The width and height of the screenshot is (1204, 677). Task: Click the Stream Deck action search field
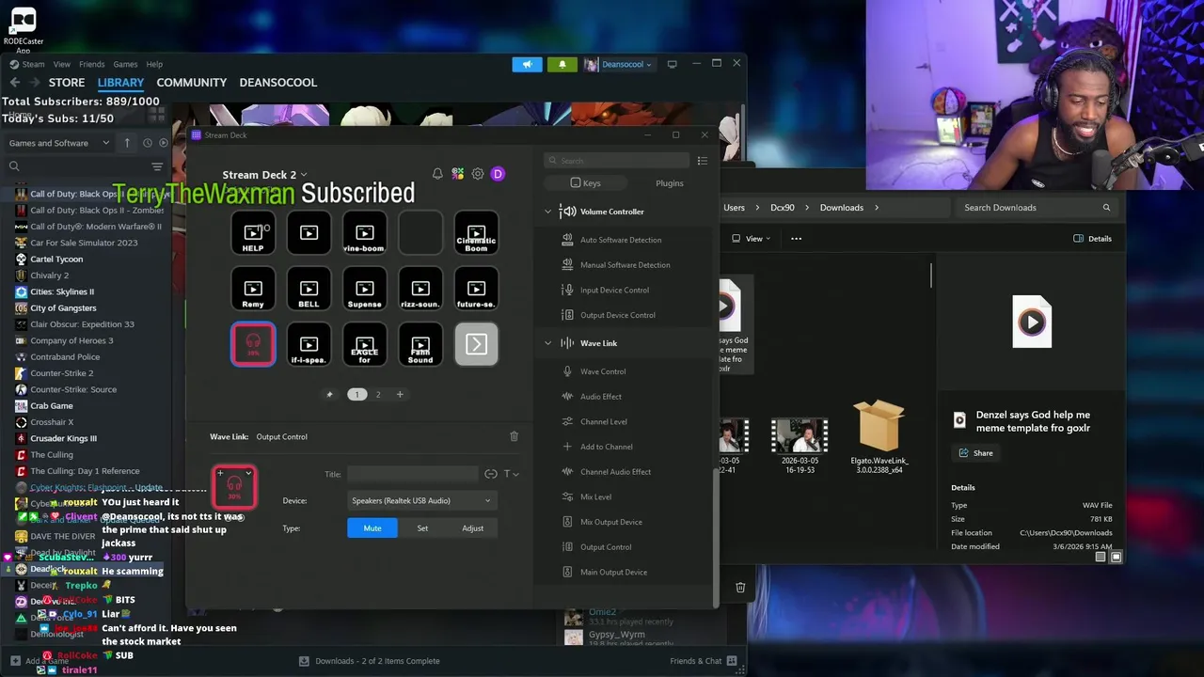(x=616, y=161)
